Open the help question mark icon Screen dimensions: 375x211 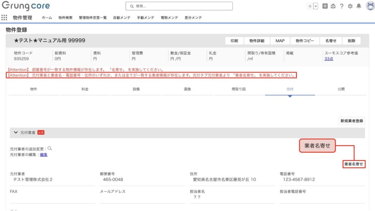341,6
